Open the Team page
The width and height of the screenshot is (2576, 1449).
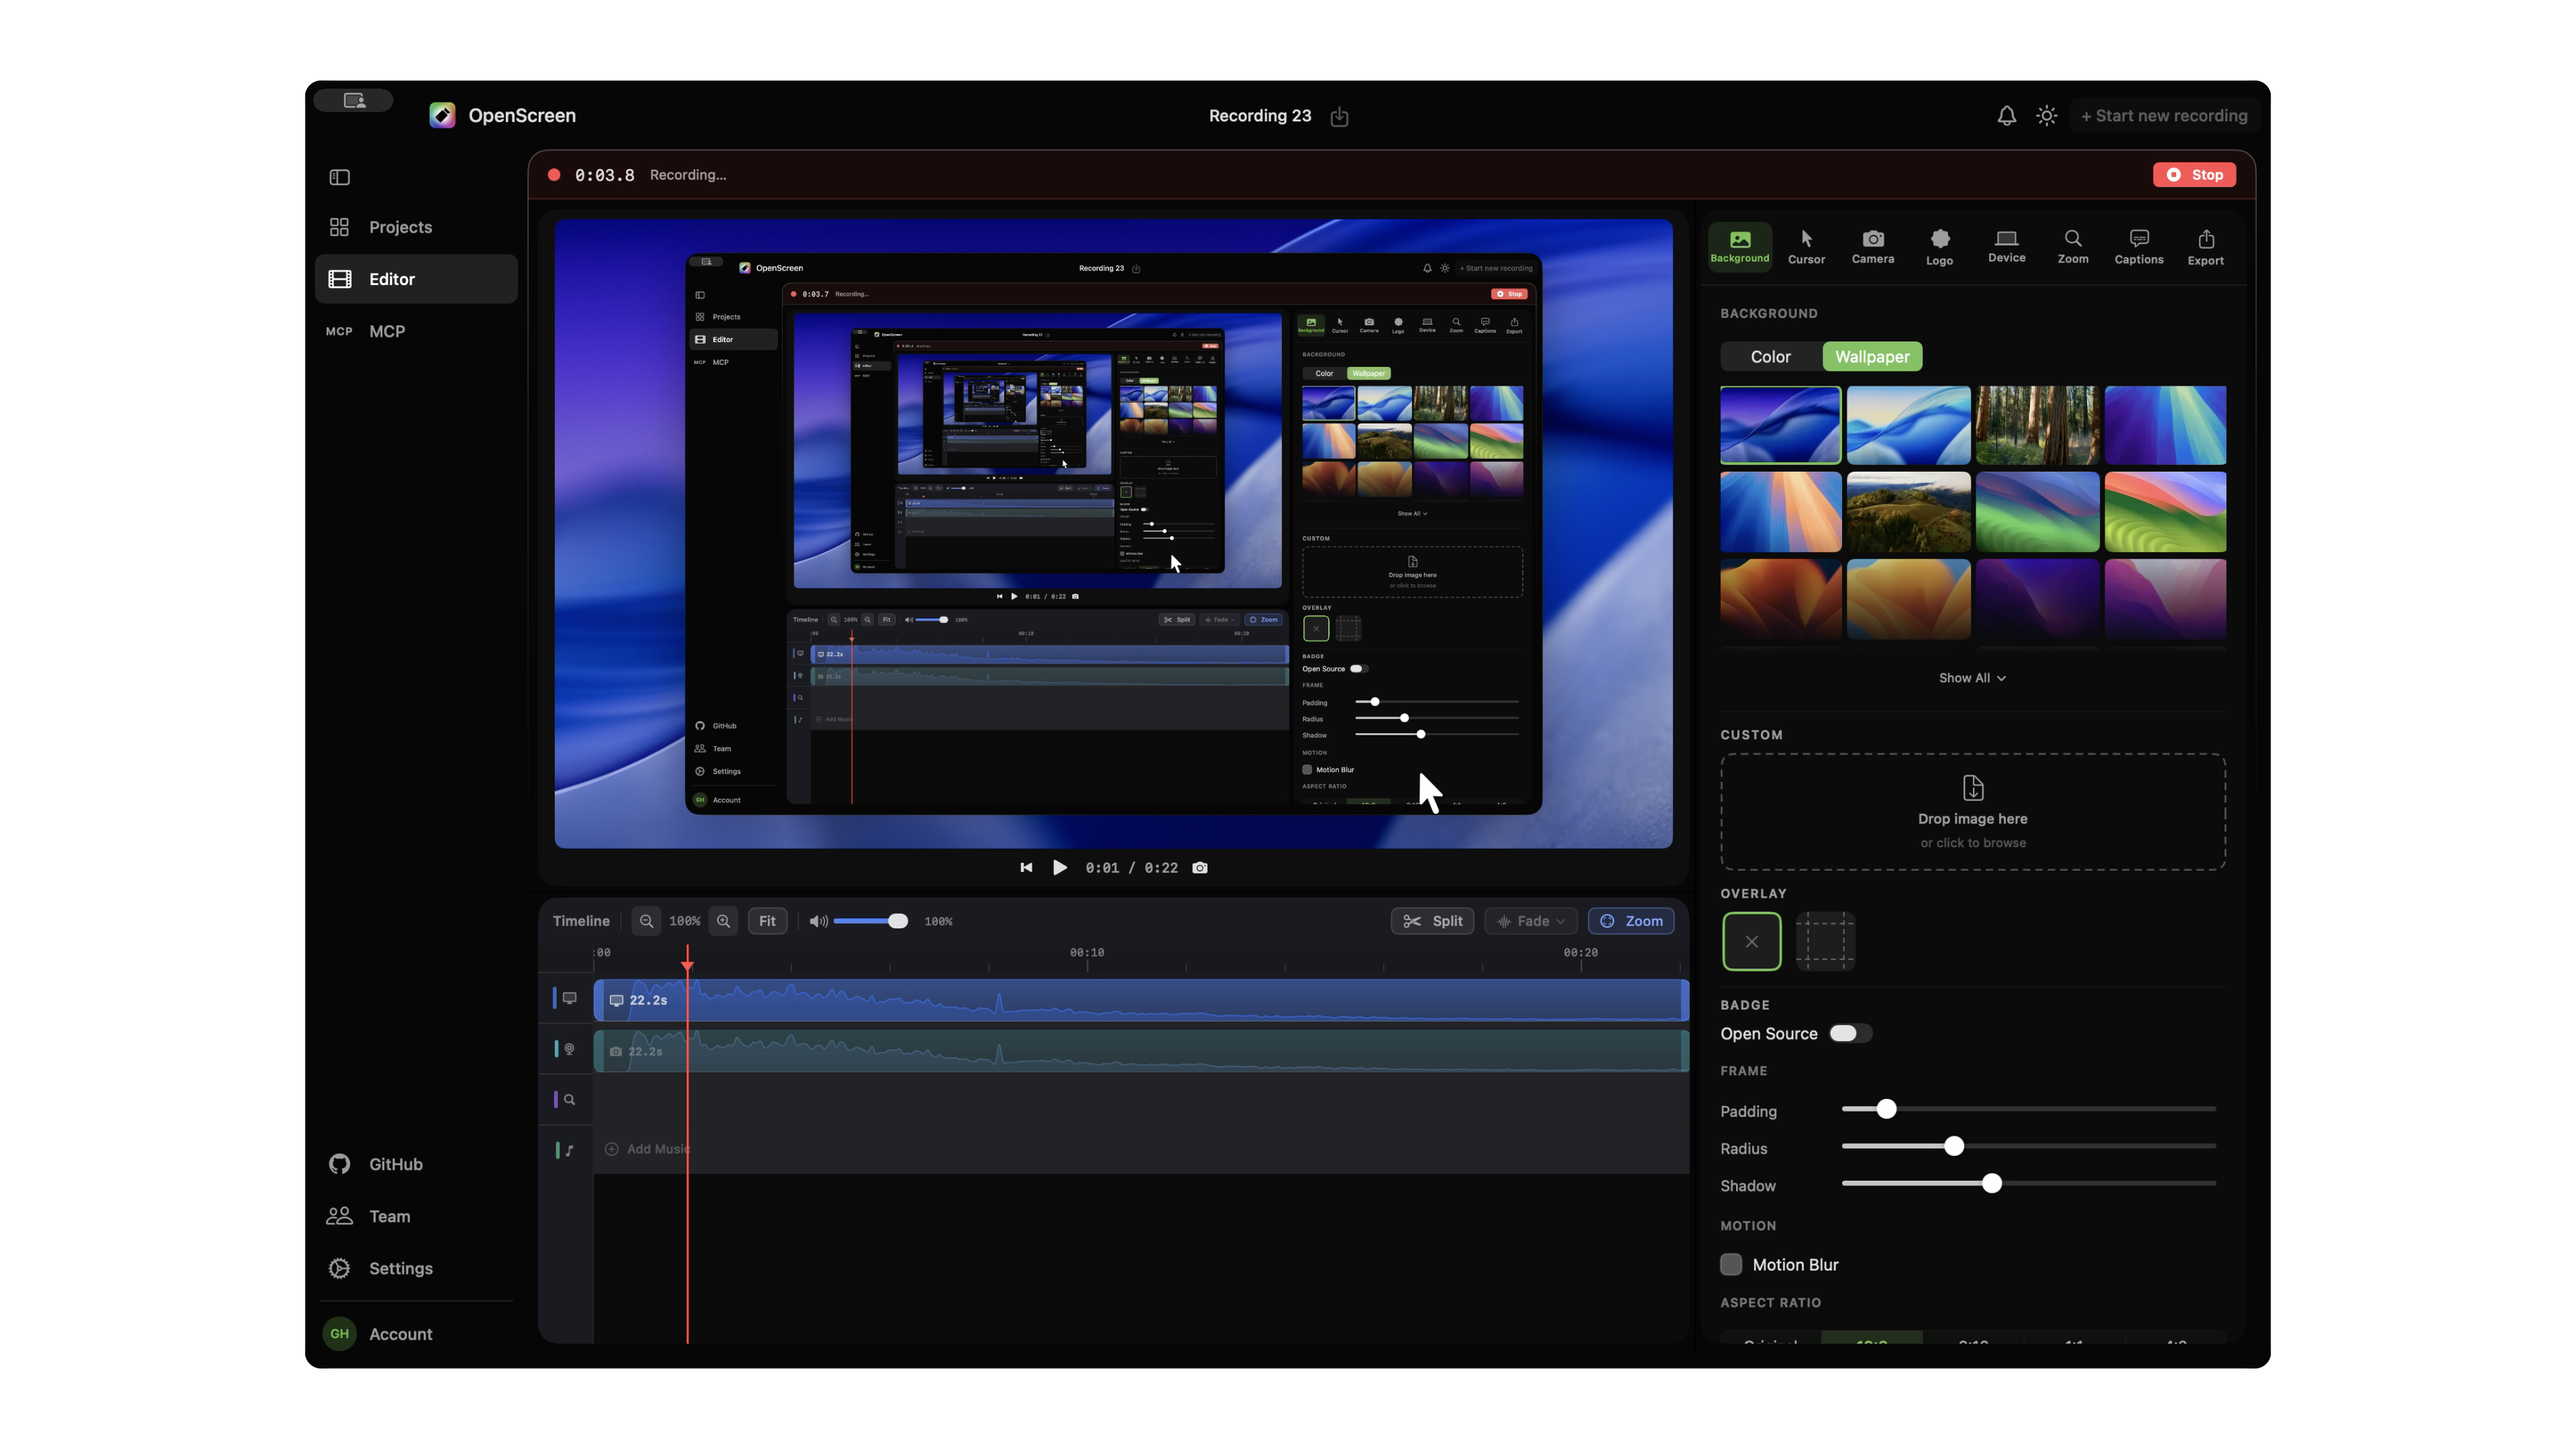point(416,1216)
